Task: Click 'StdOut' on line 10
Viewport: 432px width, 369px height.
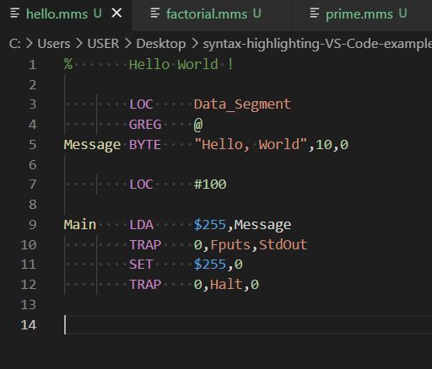Action: 283,244
